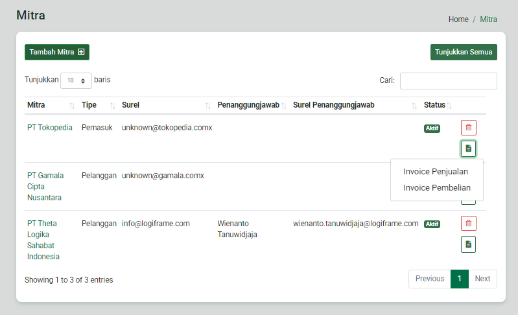Screen dimensions: 518x315
Task: Go to Home in the breadcrumb
Action: click(458, 19)
